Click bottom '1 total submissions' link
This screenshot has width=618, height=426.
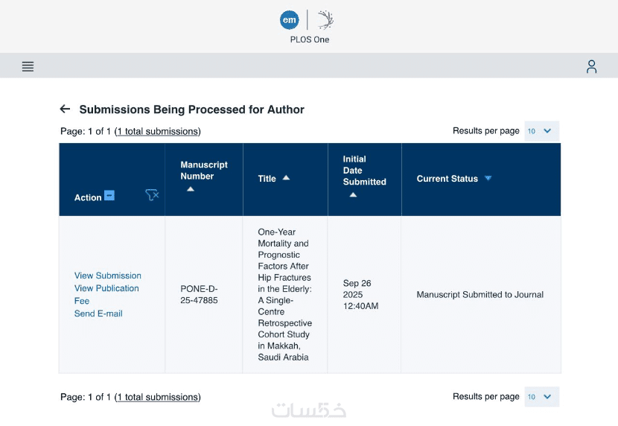coord(158,397)
